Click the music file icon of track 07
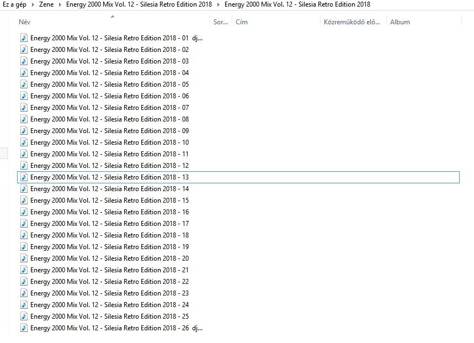The image size is (474, 343). pos(24,107)
